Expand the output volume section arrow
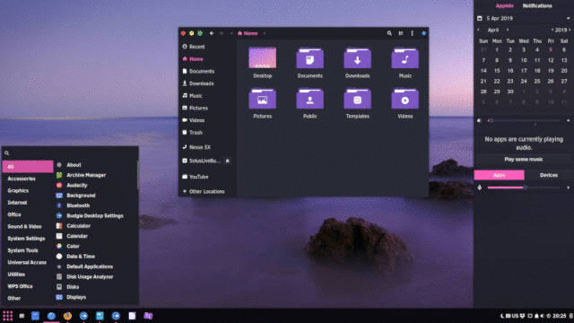 [568, 120]
